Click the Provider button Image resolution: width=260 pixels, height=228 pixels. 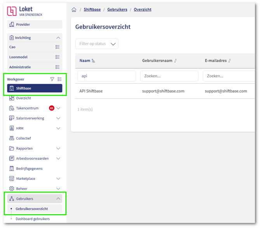[35, 24]
